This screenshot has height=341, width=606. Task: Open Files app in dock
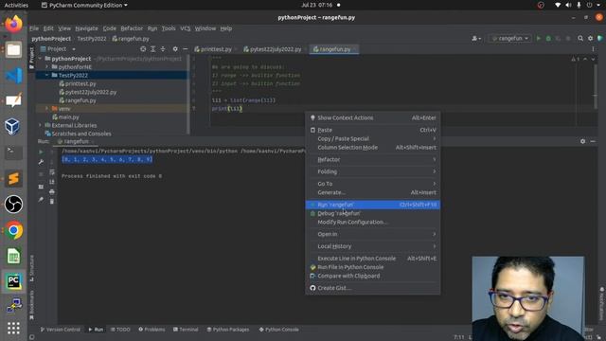click(13, 50)
